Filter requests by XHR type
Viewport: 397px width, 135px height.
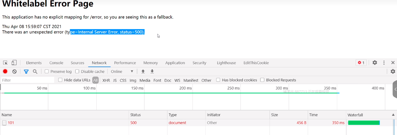[106, 80]
